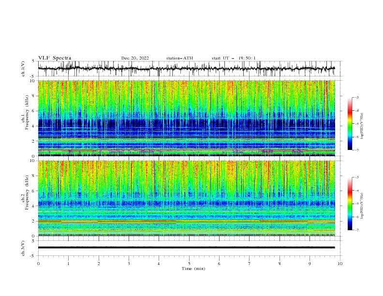Click time axis tick label "4"
The width and height of the screenshot is (383, 296).
click(159, 264)
